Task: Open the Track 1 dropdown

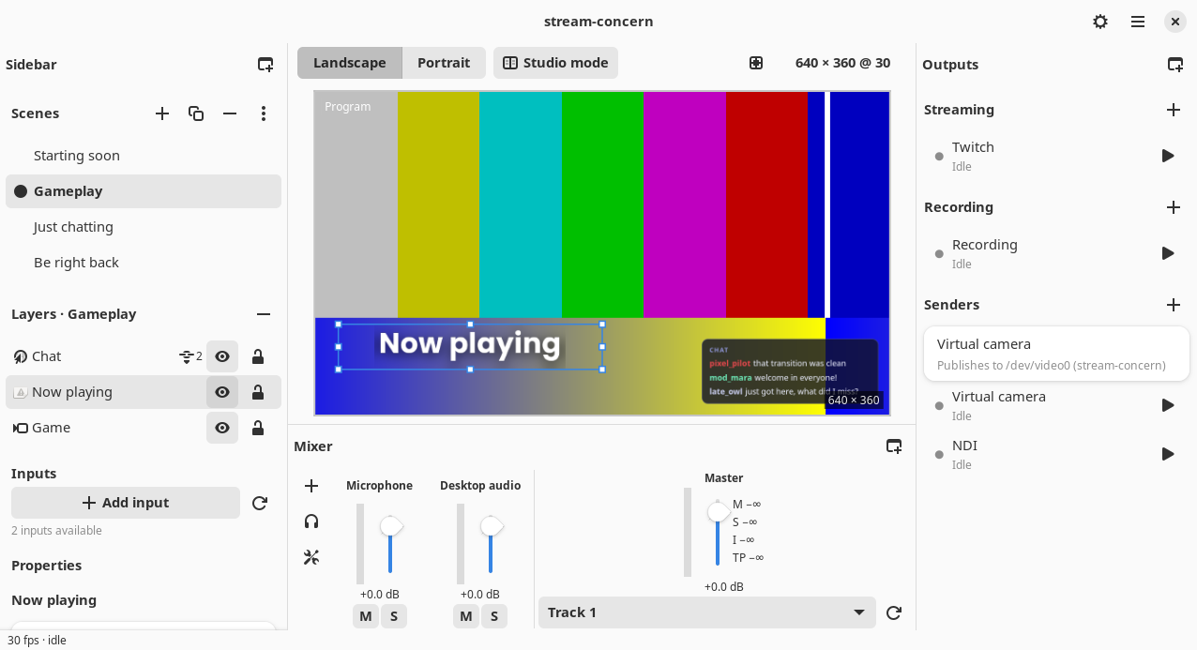Action: pos(706,612)
